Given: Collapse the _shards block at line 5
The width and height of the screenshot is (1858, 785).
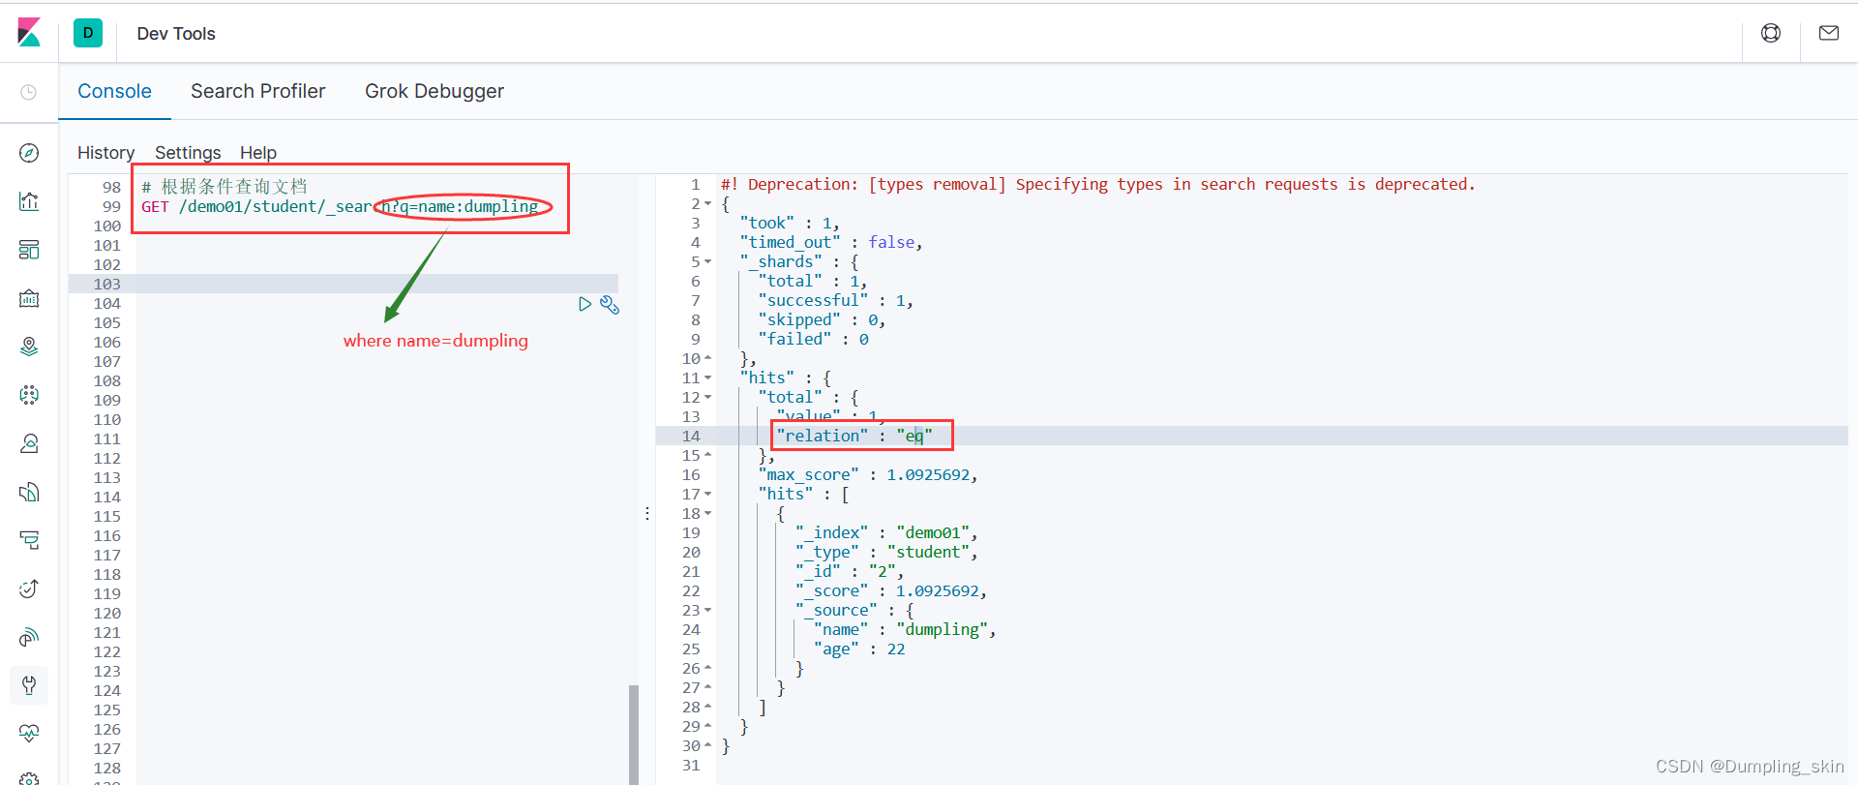Looking at the screenshot, I should click(708, 262).
